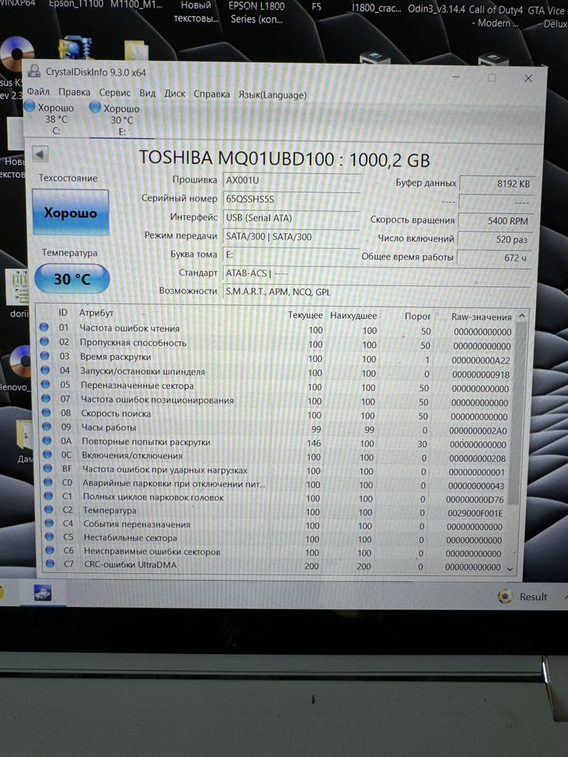This screenshot has width=568, height=757.
Task: Open the Вид menu
Action: [x=148, y=92]
